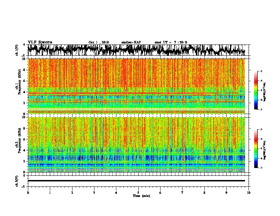Screen dimensions: 280x216
Task: Click the ch.2 color scale "-7" label
Action: (x=261, y=168)
